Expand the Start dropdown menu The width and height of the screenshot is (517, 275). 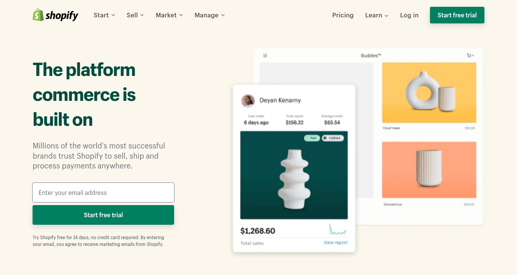pos(104,15)
